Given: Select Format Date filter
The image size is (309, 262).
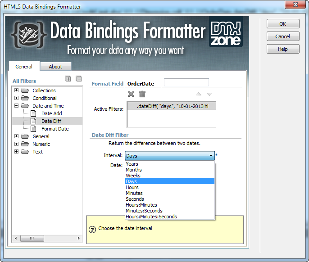Looking at the screenshot, I should click(x=55, y=129).
